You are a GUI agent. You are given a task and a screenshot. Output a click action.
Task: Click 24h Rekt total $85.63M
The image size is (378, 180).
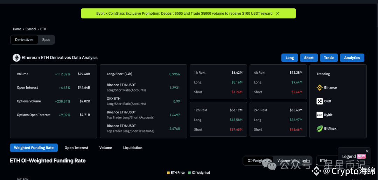(296, 110)
